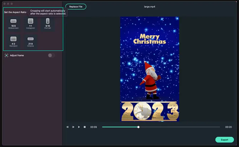Close the window with the leftmost window control
This screenshot has width=239, height=147.
(4, 4)
